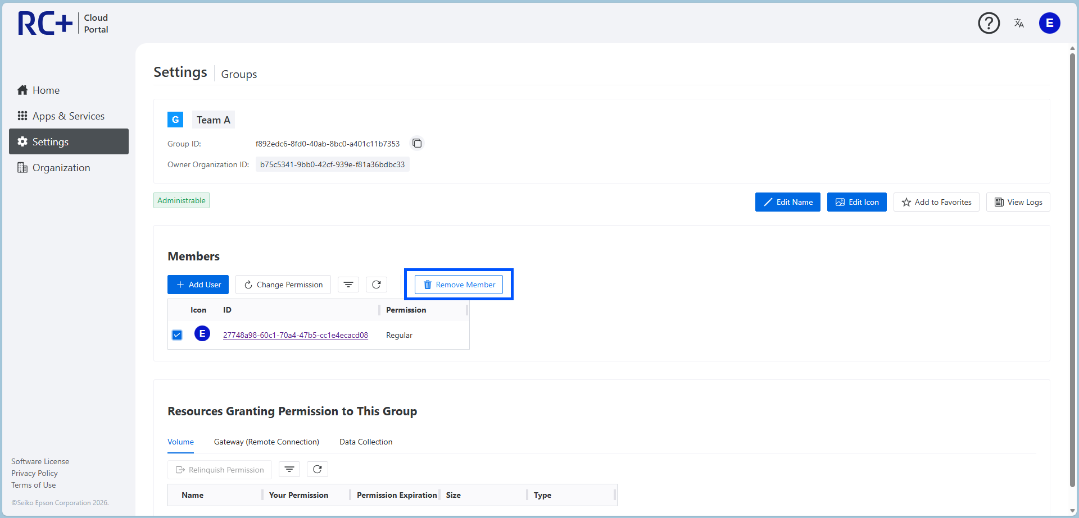The width and height of the screenshot is (1079, 518).
Task: Open the Members filter icon
Action: [x=348, y=285]
